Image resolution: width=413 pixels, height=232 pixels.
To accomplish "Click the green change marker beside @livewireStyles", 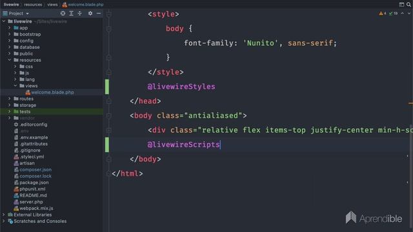I will 106,86.
